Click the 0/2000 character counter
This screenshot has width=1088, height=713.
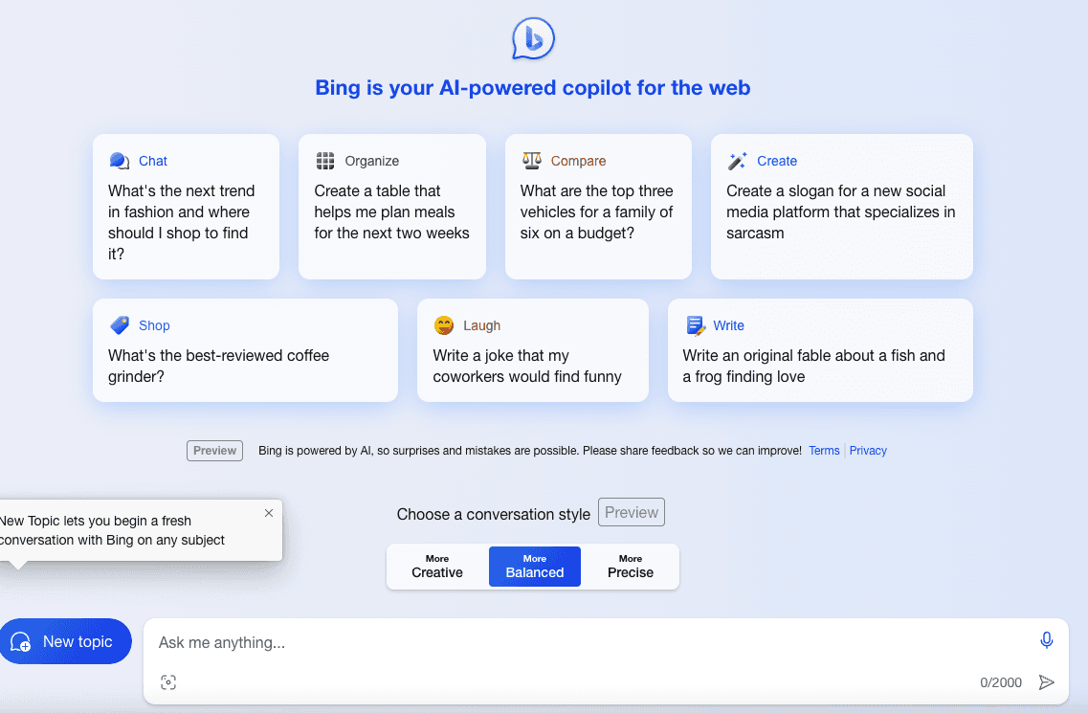pos(1001,682)
